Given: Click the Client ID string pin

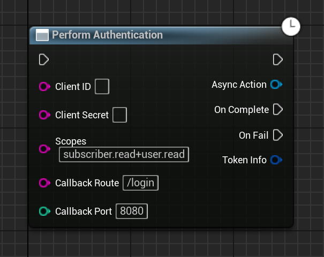Looking at the screenshot, I should tap(44, 86).
